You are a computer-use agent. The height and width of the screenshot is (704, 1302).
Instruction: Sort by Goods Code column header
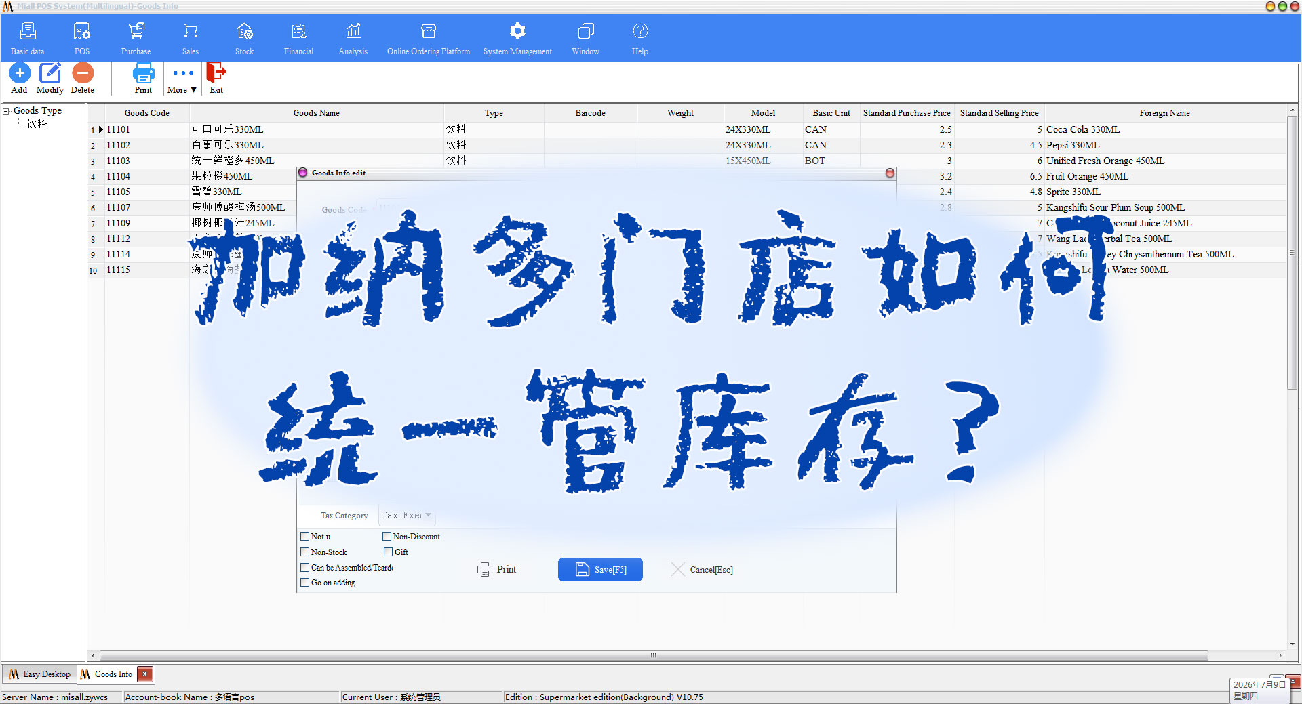[x=147, y=113]
